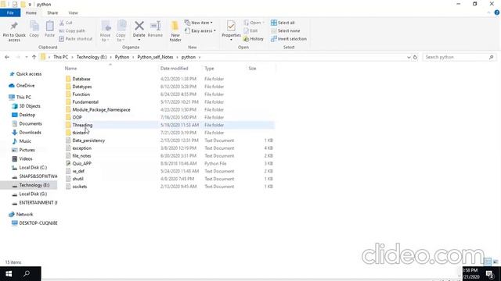Click the Delete icon in Organize group
The image size is (501, 281).
coord(139,26)
